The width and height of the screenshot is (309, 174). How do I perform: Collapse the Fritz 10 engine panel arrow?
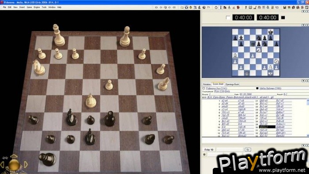304,145
